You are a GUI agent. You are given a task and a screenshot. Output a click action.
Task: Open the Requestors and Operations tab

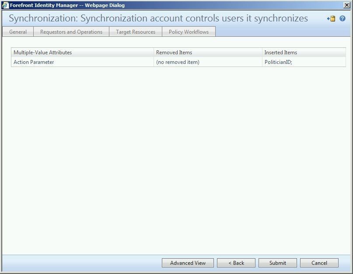(71, 32)
